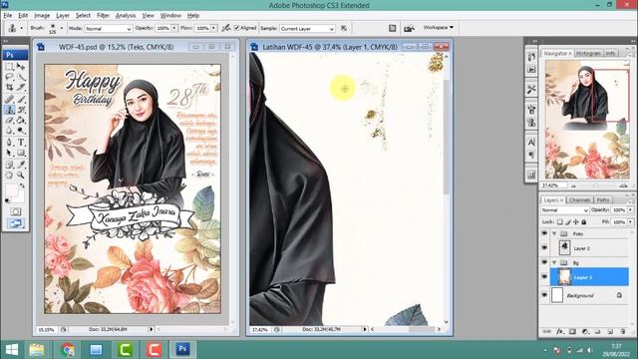Open layer style fx menu

(x=560, y=332)
